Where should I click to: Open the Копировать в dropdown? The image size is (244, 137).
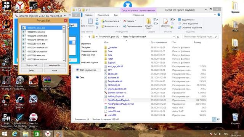(x=111, y=26)
